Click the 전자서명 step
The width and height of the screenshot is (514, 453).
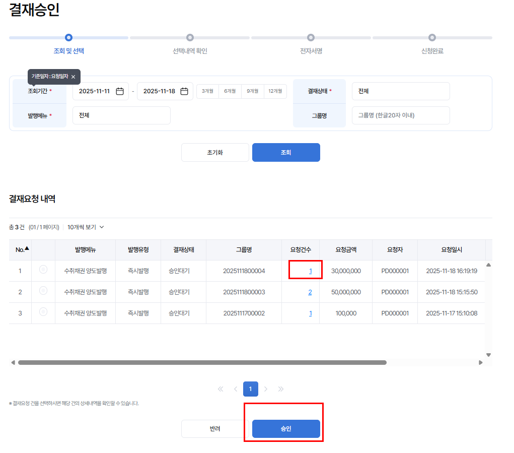click(x=311, y=51)
